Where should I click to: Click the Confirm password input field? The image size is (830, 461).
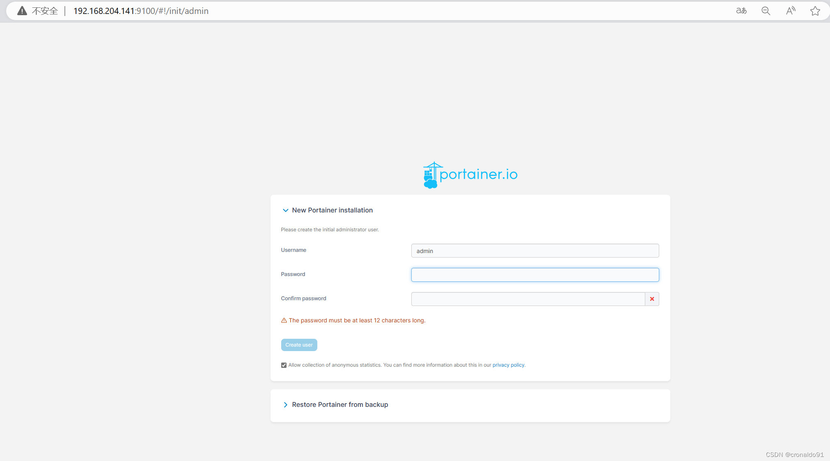528,299
